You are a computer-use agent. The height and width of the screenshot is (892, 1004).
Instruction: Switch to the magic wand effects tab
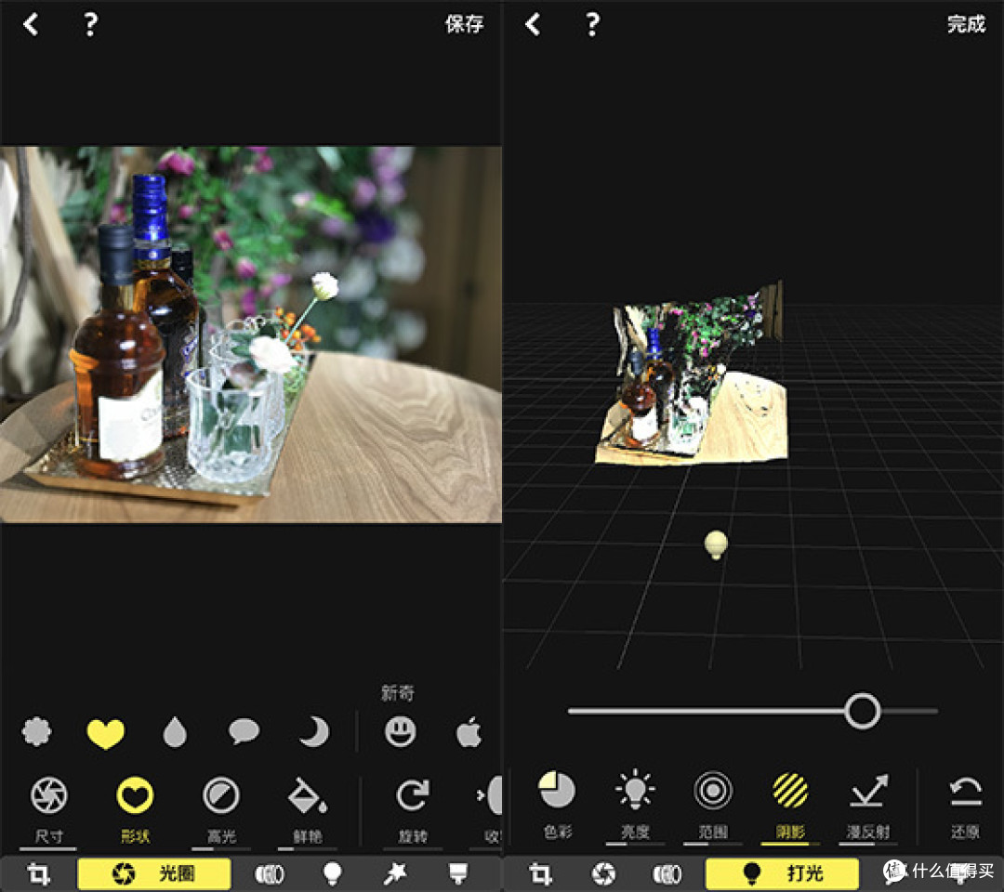[394, 873]
